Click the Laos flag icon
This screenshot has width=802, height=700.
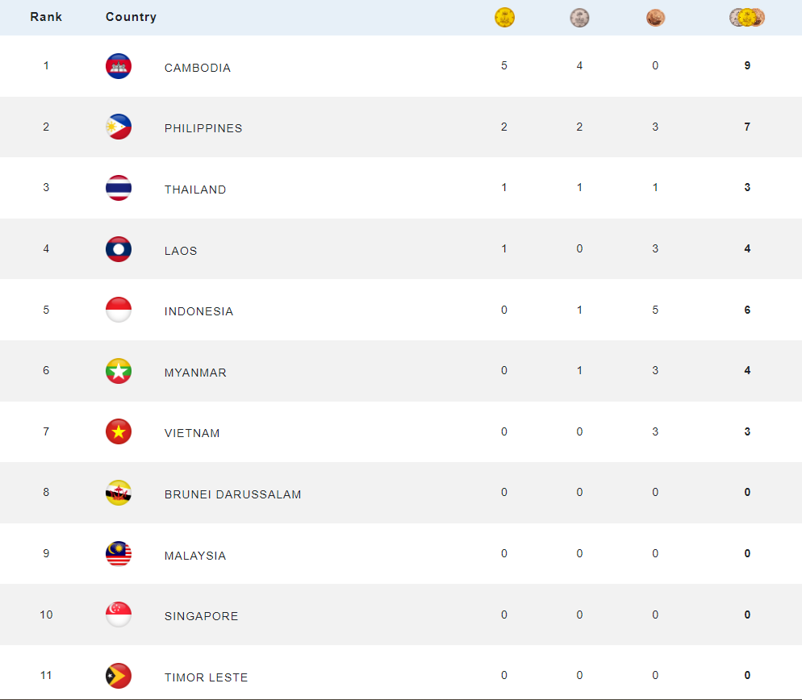pyautogui.click(x=119, y=249)
